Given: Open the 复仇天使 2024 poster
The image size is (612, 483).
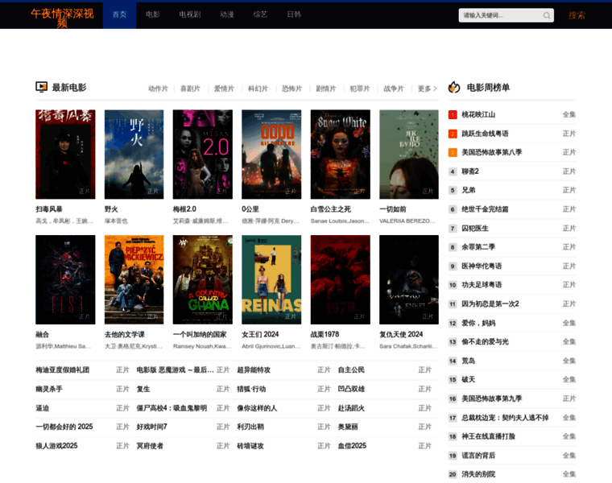Looking at the screenshot, I should [409, 279].
